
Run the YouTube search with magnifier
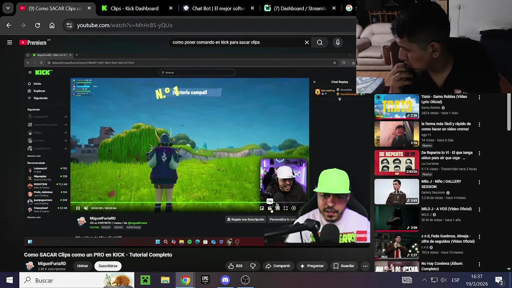[320, 42]
